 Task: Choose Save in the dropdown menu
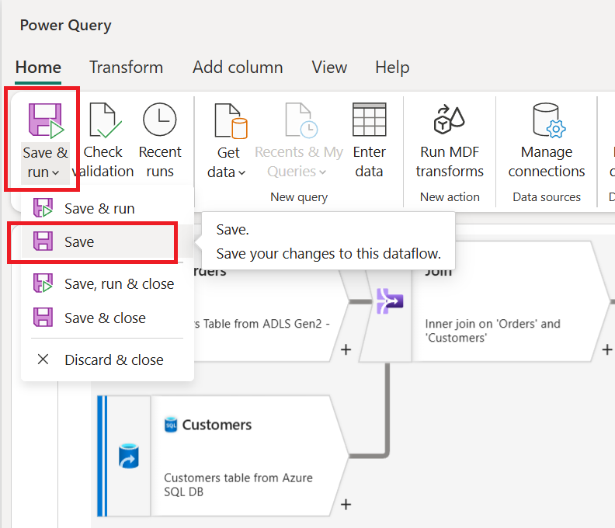[x=107, y=242]
